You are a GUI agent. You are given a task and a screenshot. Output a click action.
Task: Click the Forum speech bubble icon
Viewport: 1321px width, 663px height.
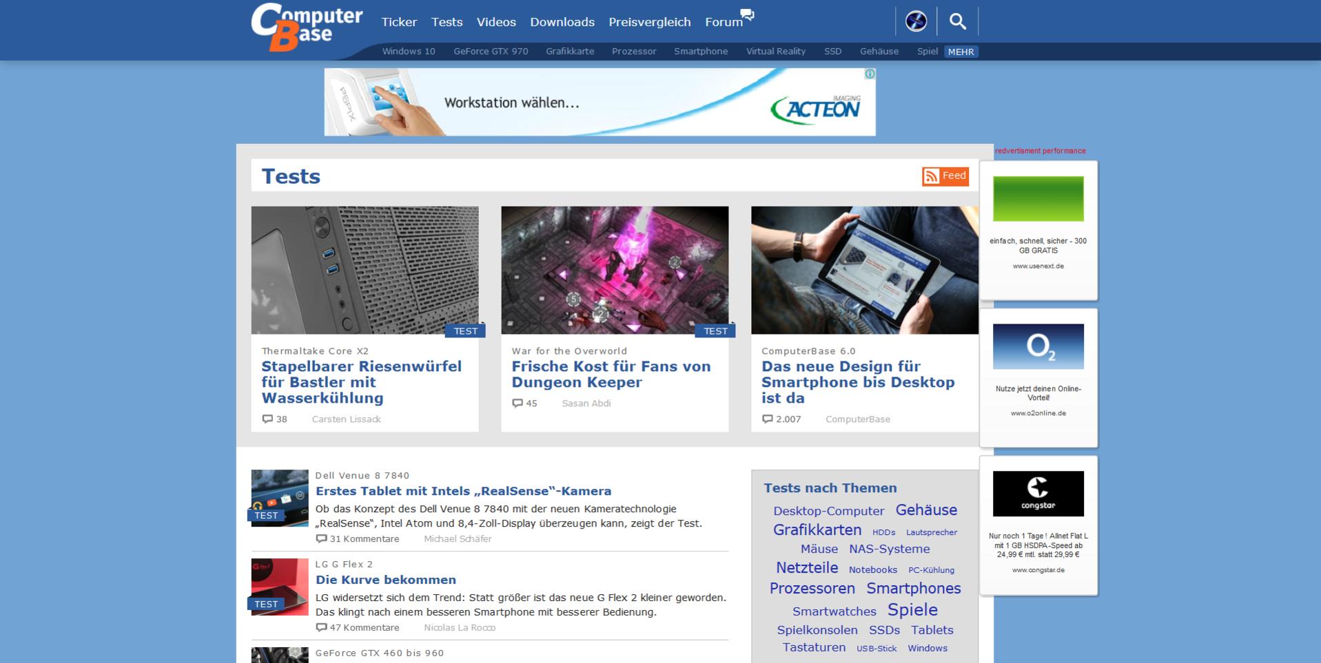pos(748,14)
